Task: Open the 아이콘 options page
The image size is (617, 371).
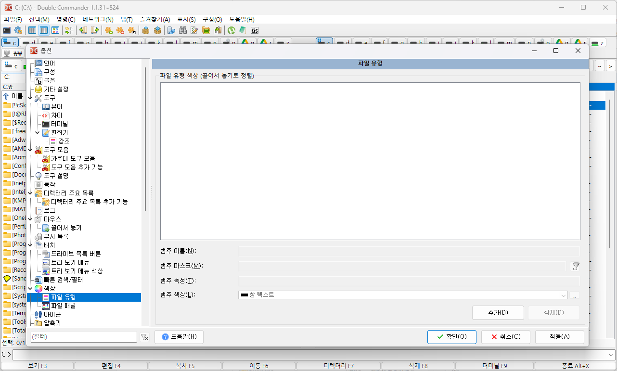Action: 52,314
